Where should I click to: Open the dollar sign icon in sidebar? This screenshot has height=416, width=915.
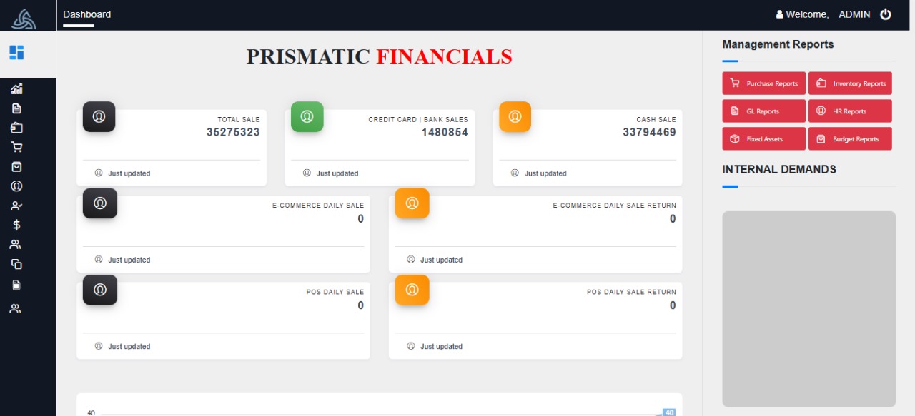[16, 225]
